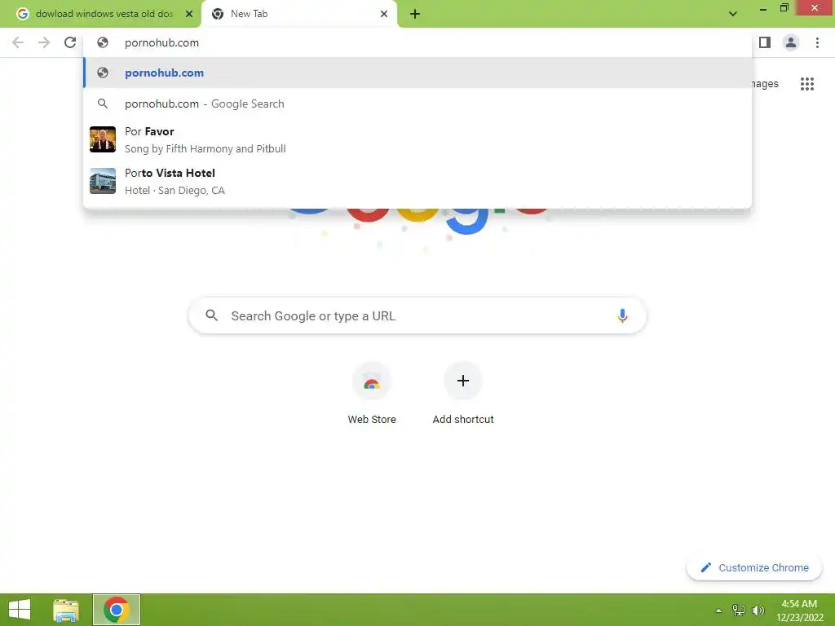Screen dimensions: 835x626
Task: Expand the tab search chevron
Action: 733,14
